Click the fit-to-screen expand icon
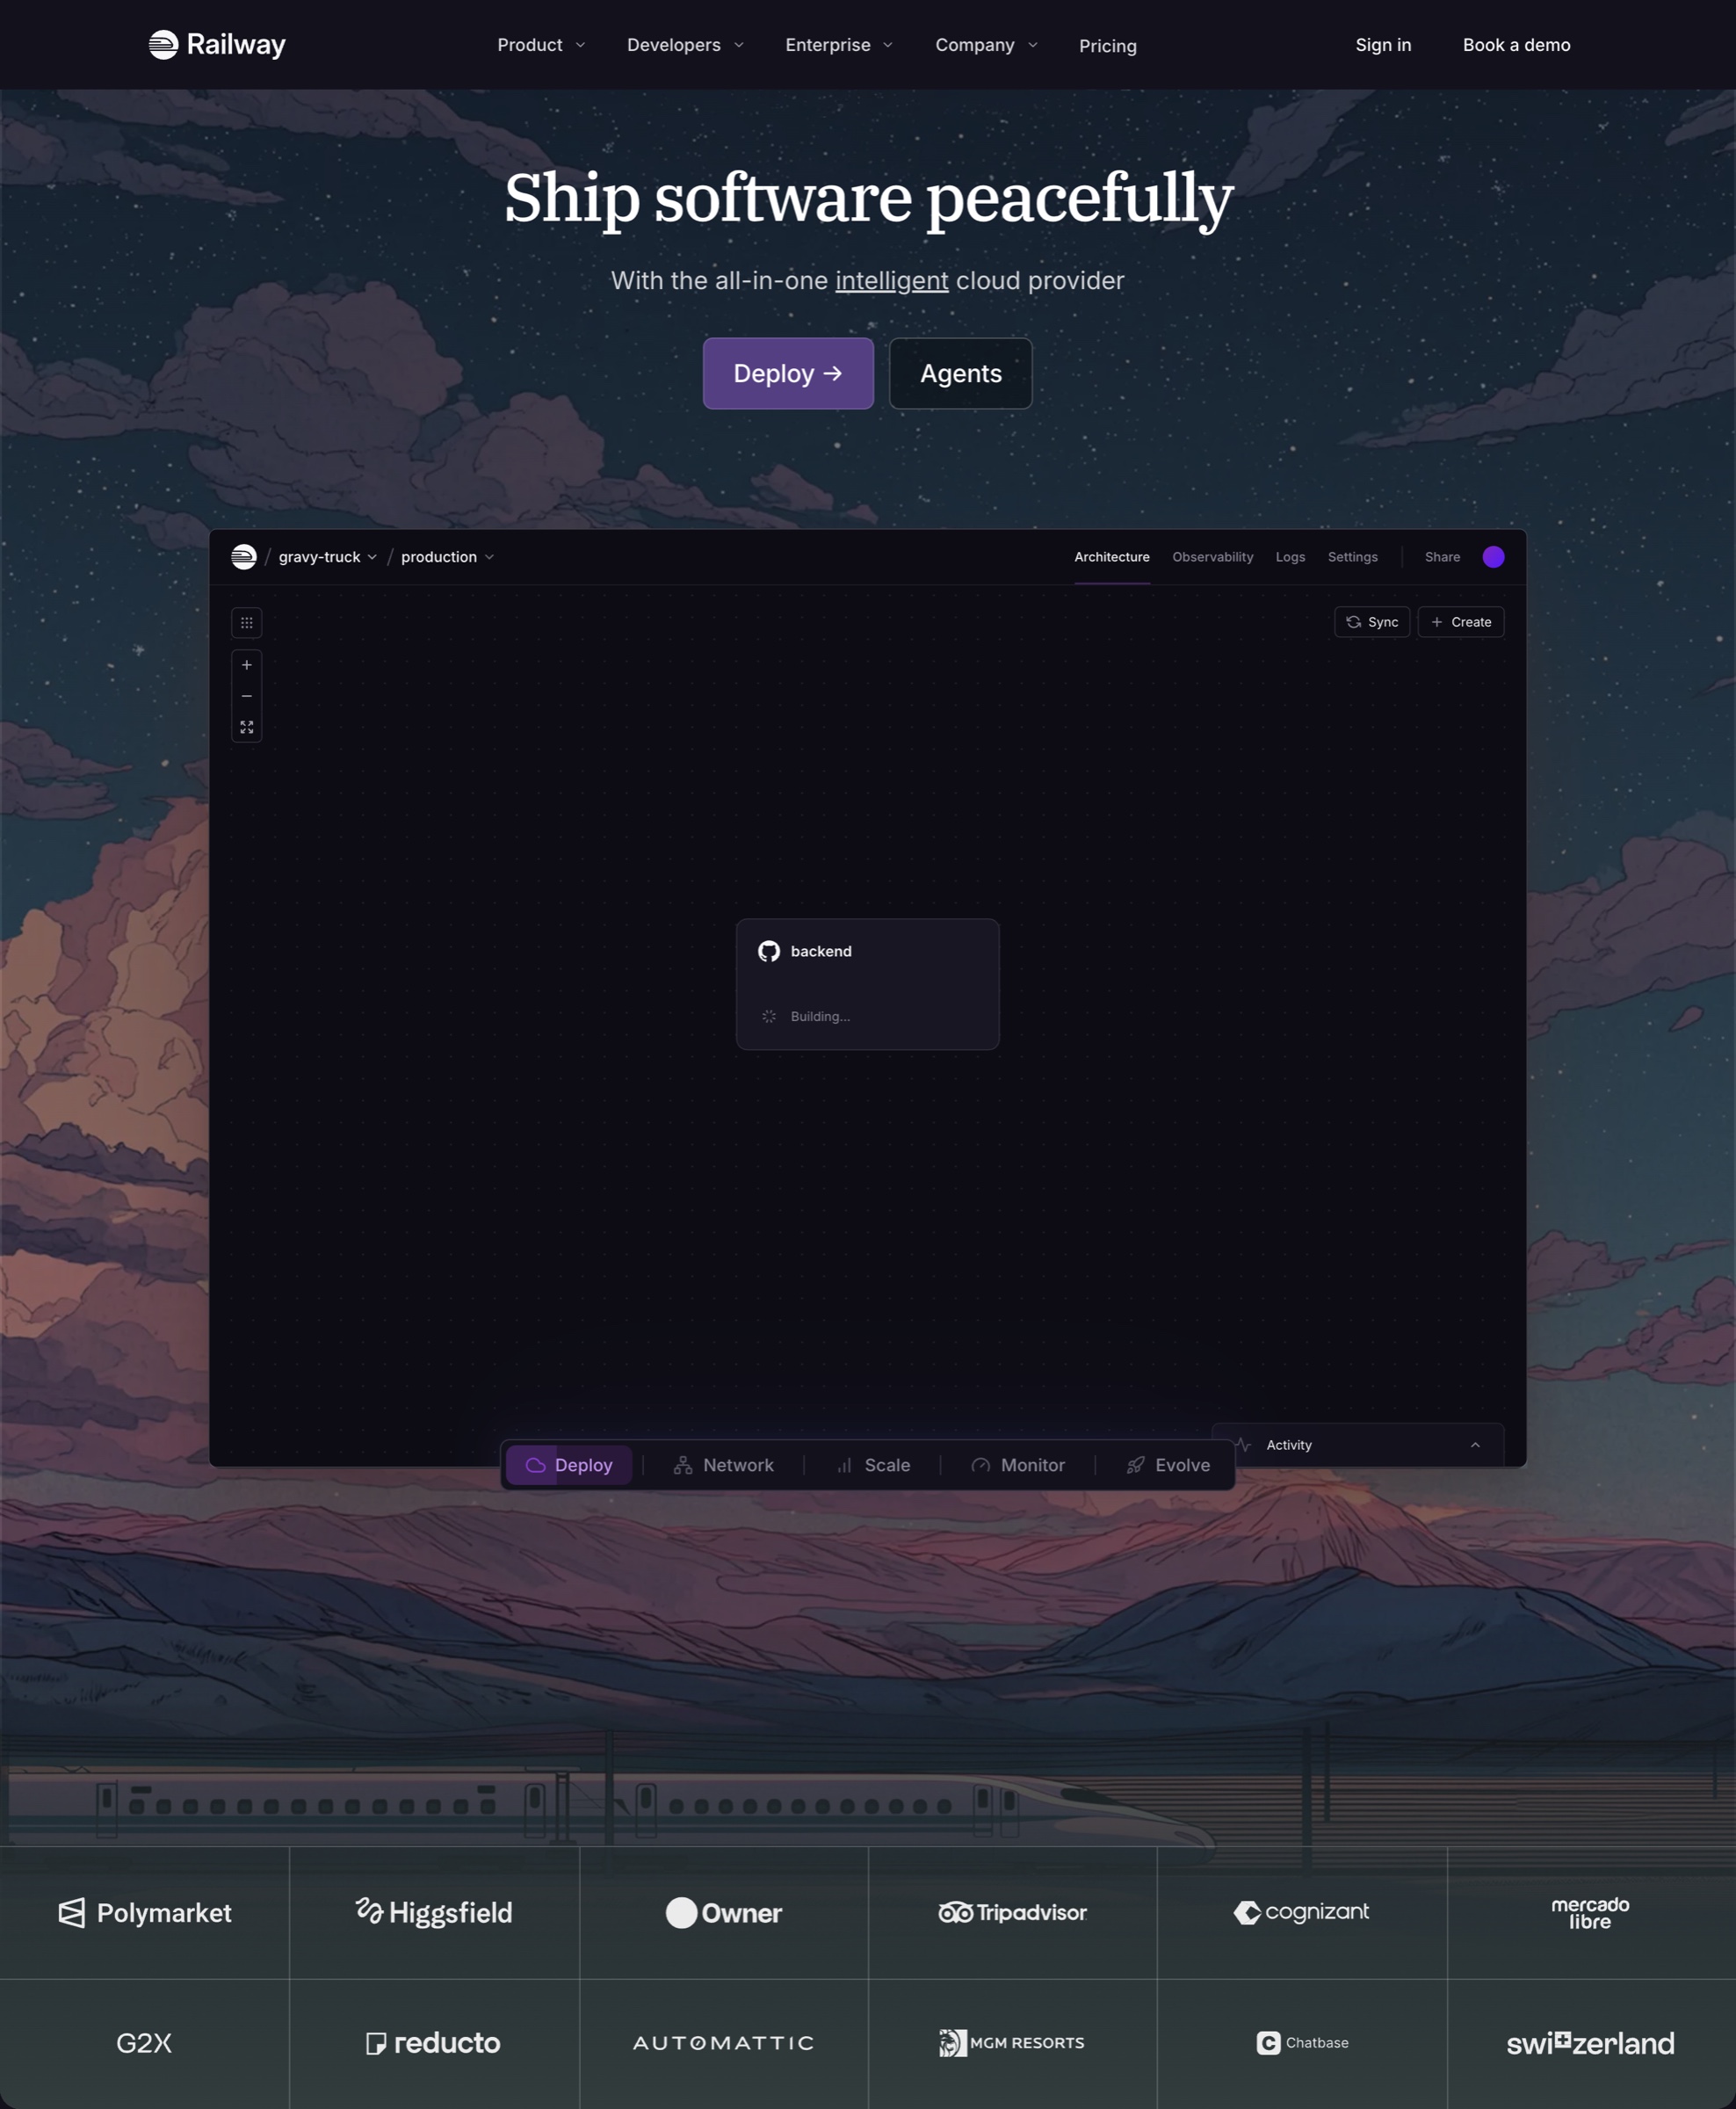 click(247, 727)
